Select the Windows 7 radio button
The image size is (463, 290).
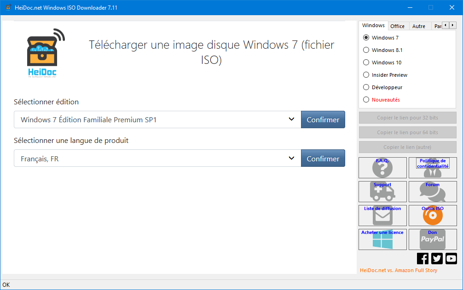[366, 37]
